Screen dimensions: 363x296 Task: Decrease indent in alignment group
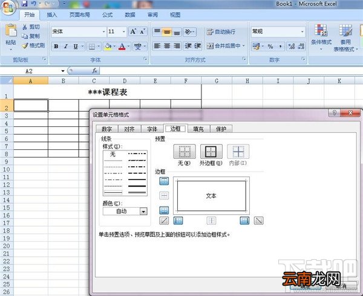(188, 46)
